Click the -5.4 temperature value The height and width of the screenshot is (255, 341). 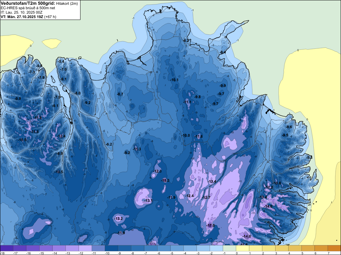61,61
